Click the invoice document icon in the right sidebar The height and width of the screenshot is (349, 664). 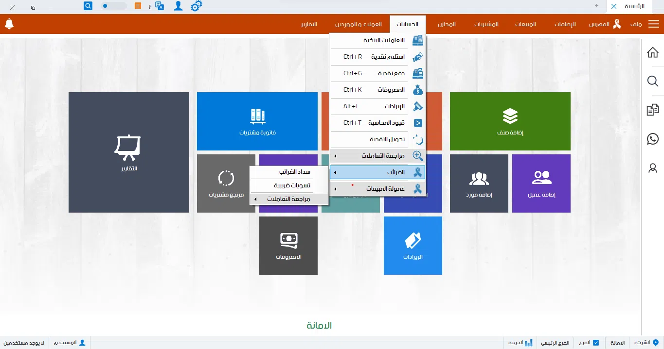(x=652, y=110)
